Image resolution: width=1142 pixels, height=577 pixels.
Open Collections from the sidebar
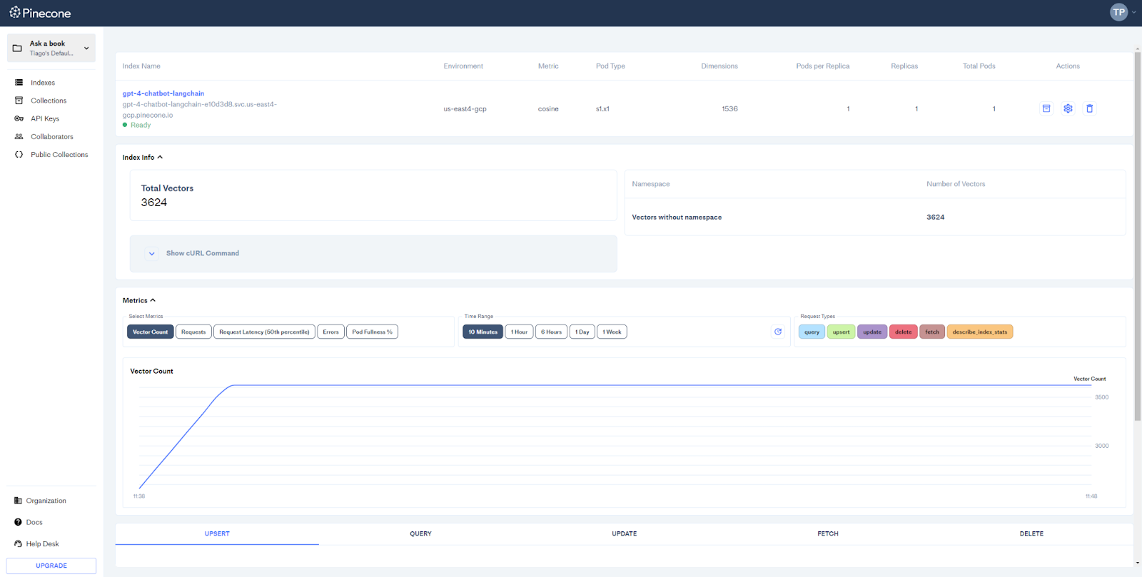49,101
